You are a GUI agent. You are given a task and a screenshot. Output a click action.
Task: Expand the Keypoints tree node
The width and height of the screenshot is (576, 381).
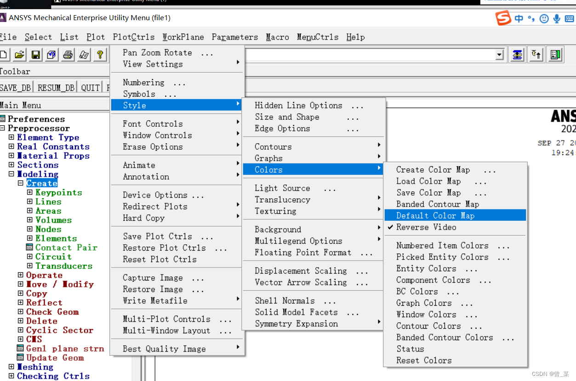point(30,193)
